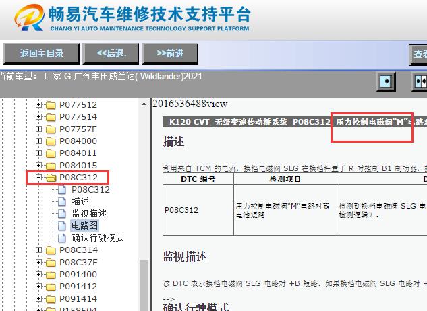
Task: Expand the P07757F tree node
Action: pos(38,129)
